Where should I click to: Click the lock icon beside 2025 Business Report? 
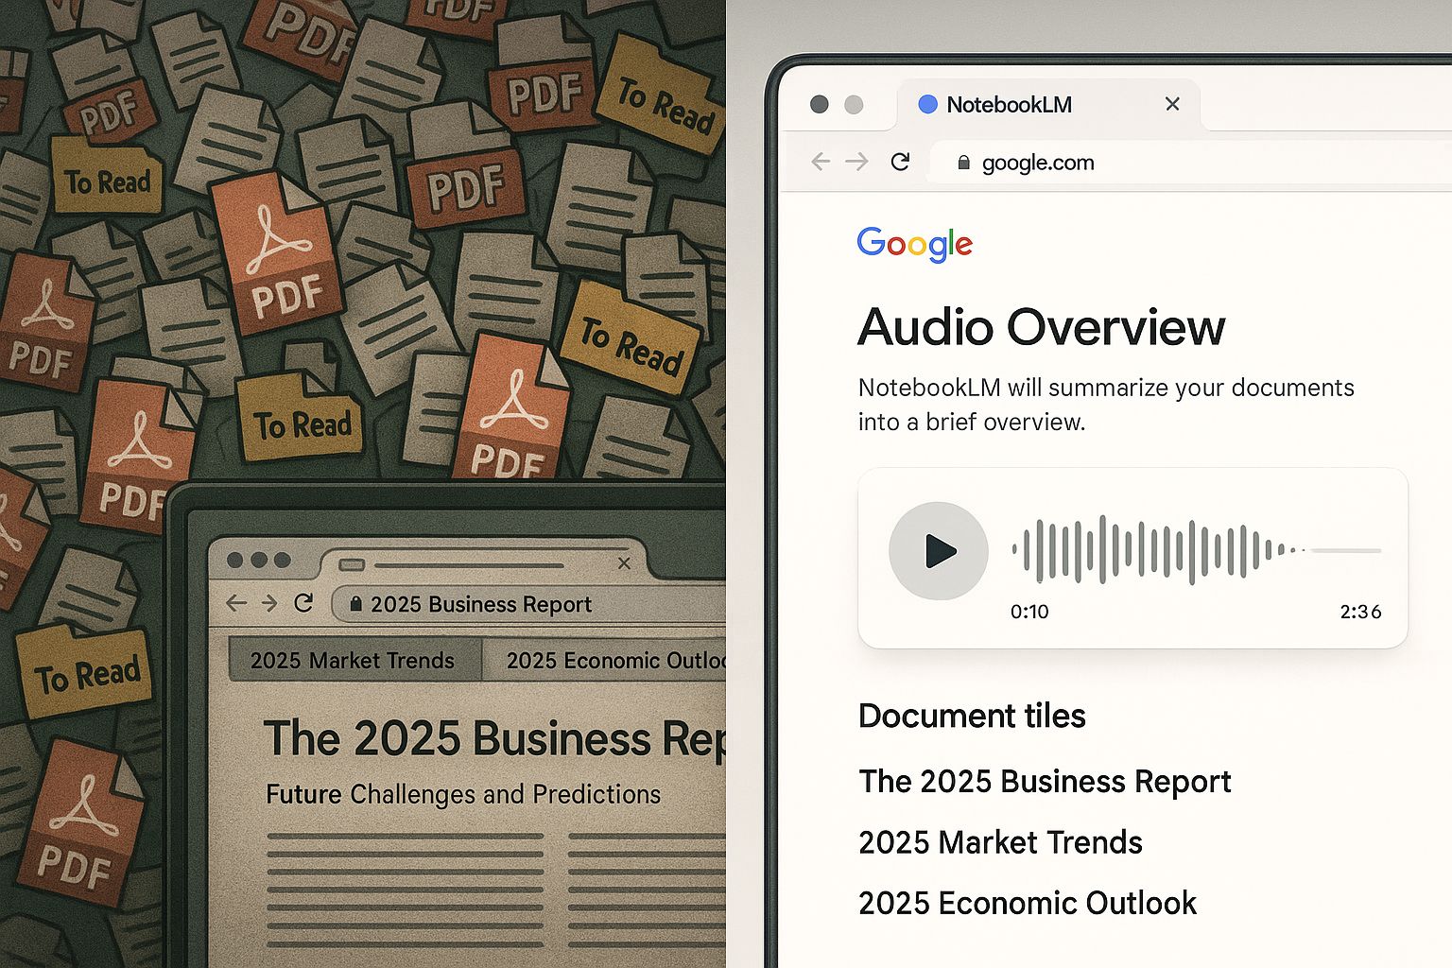tap(355, 604)
